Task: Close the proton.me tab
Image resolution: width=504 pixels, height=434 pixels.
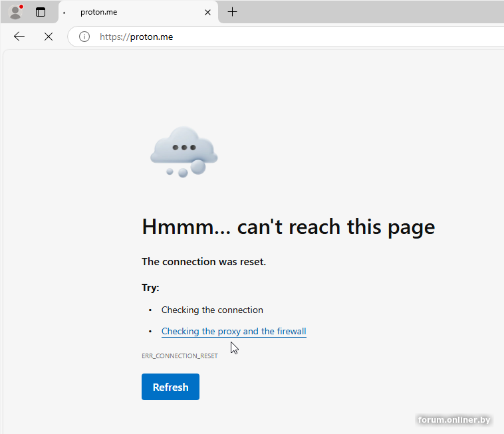Action: 207,12
